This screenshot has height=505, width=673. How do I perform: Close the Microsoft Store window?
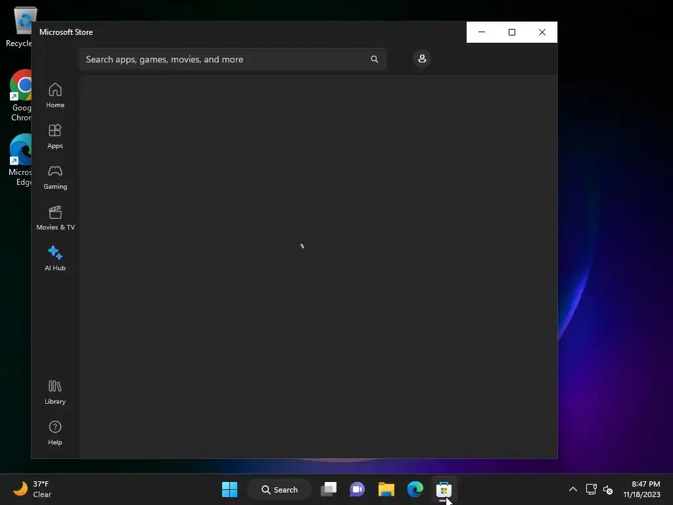[542, 32]
